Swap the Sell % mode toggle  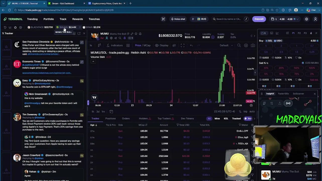pyautogui.click(x=267, y=63)
